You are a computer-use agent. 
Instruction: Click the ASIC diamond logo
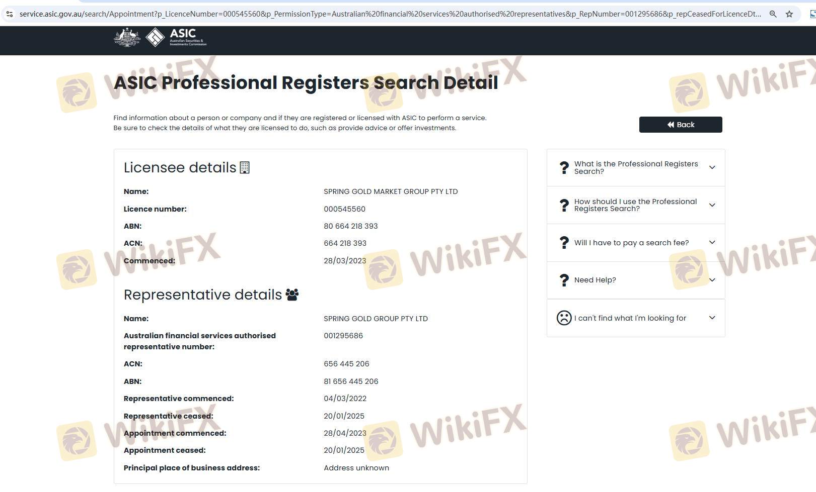[x=155, y=37]
